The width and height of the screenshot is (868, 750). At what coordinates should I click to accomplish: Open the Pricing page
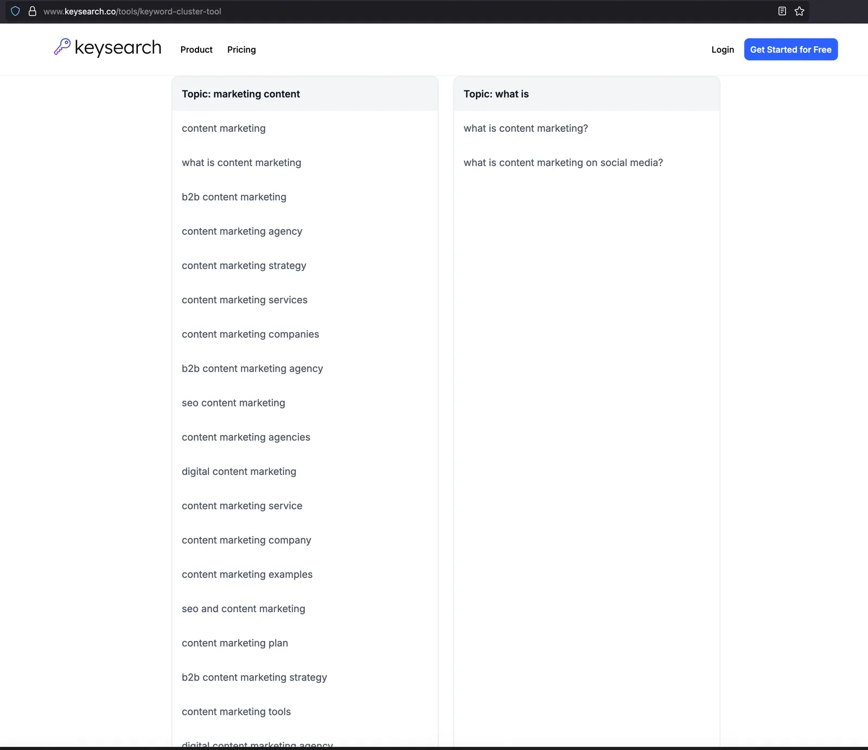(241, 49)
